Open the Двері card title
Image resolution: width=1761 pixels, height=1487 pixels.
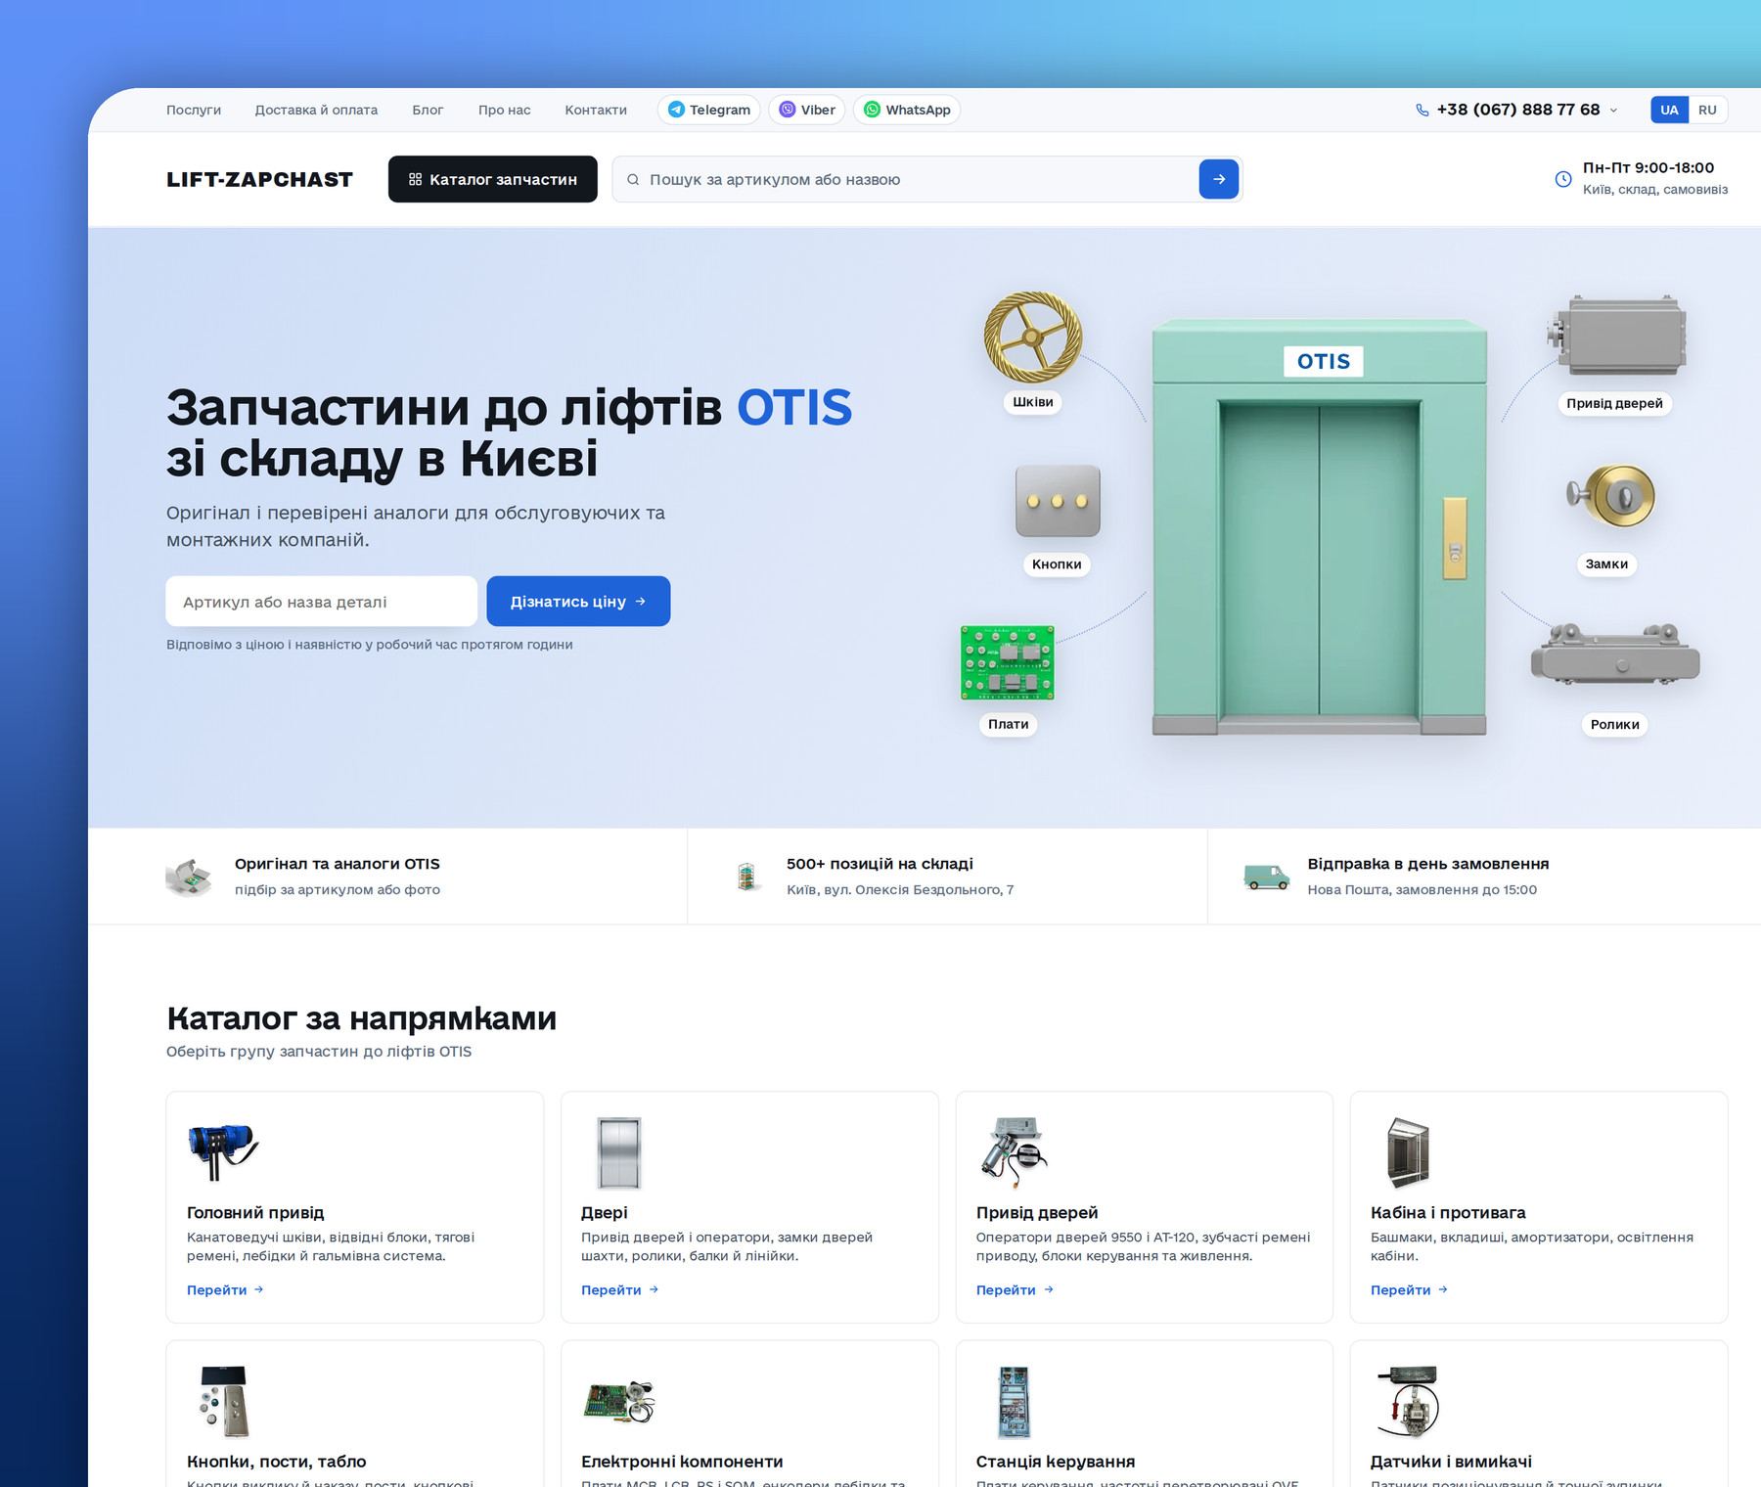605,1213
